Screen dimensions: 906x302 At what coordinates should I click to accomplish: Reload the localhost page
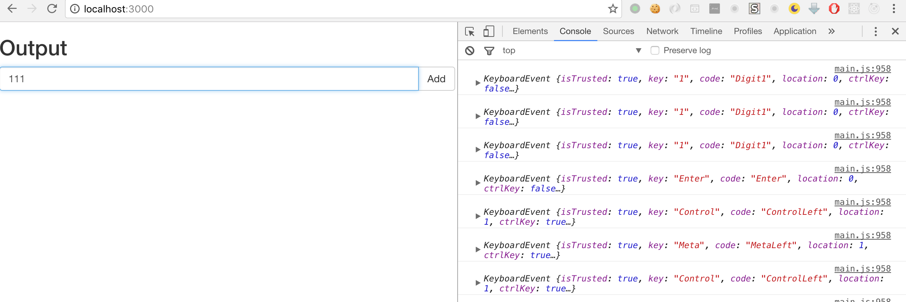[x=52, y=9]
